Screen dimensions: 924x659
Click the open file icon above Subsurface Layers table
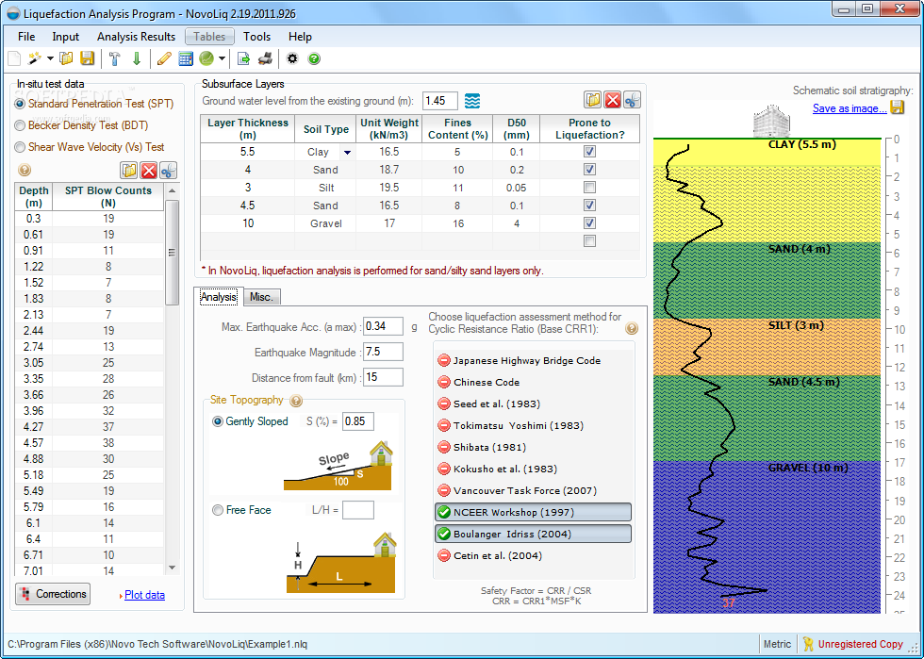click(593, 100)
